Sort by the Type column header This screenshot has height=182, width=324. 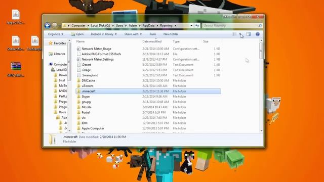point(176,41)
